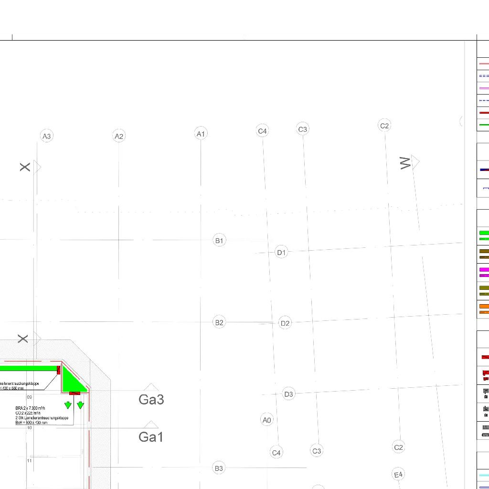Click the left green airflow arrow
489x489 pixels.
68,405
